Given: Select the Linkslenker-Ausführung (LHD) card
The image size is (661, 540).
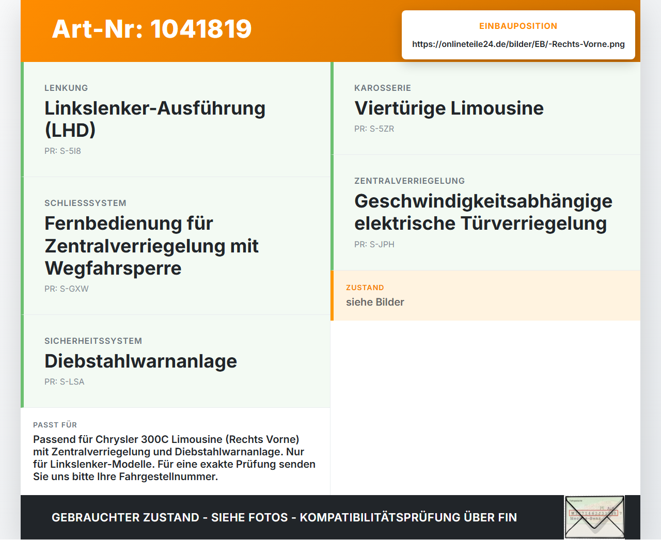Looking at the screenshot, I should [x=176, y=119].
